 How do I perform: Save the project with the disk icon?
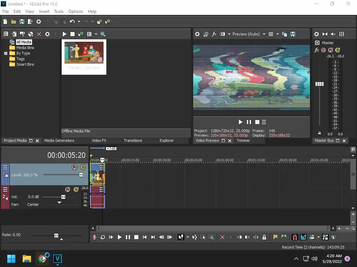[22, 22]
